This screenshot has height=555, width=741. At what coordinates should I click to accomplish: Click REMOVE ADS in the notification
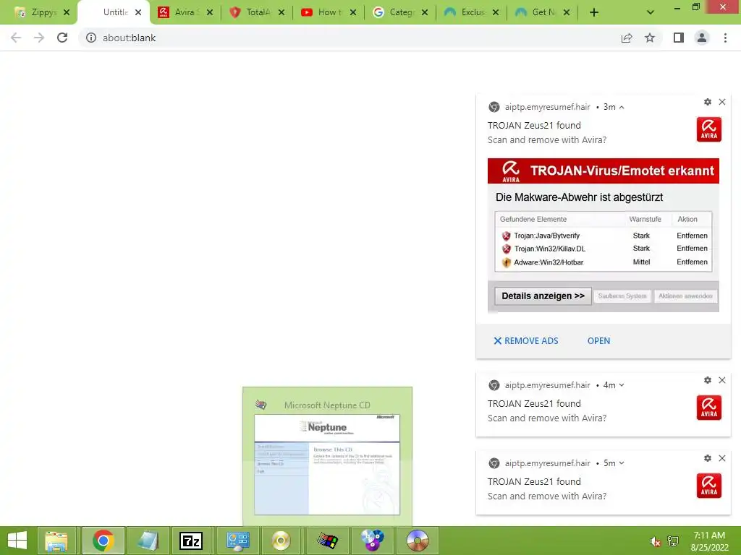tap(526, 341)
